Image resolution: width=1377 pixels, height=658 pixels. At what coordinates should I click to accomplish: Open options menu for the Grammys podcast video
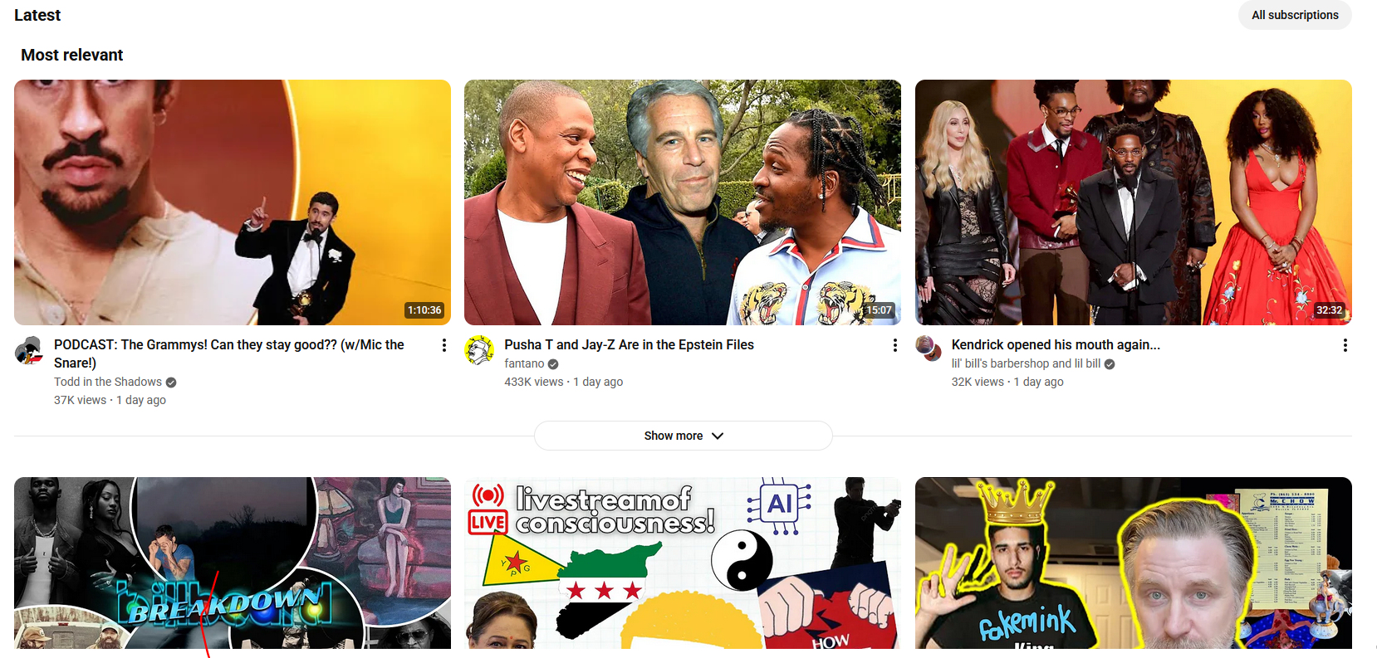[x=443, y=345]
